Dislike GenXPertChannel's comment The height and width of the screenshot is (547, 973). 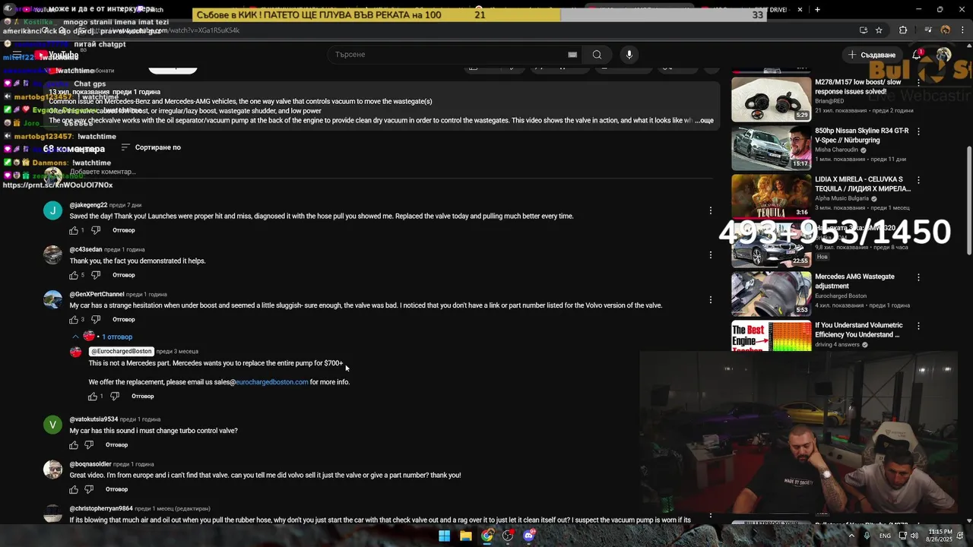(x=96, y=320)
